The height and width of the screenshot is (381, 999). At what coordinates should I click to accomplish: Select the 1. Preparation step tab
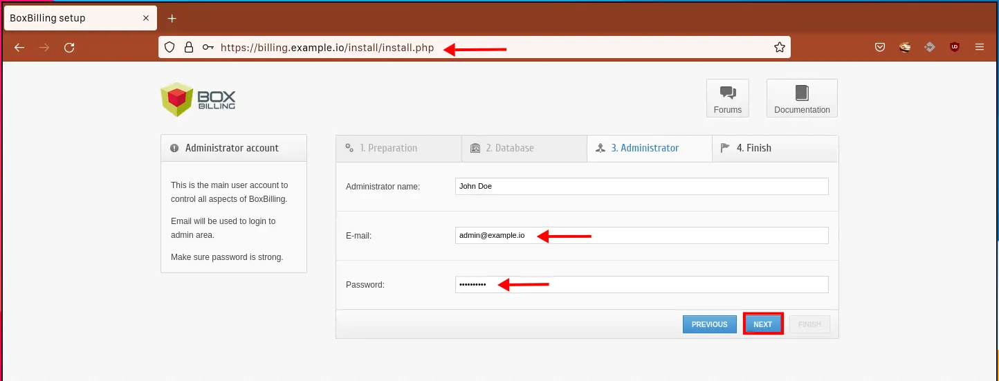(x=398, y=148)
